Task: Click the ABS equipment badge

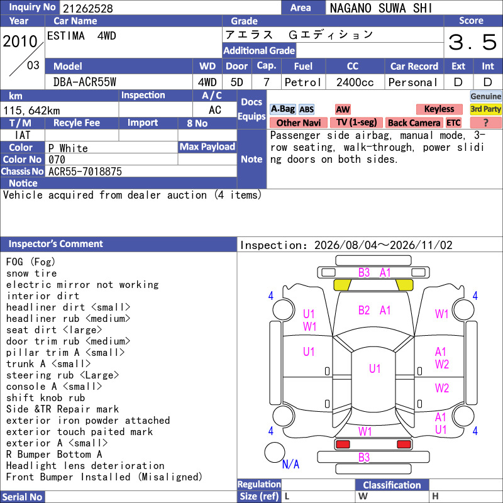Action: click(x=306, y=109)
